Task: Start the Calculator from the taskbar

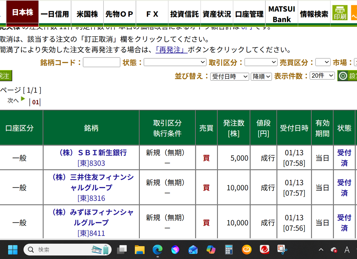Action: tap(229, 250)
